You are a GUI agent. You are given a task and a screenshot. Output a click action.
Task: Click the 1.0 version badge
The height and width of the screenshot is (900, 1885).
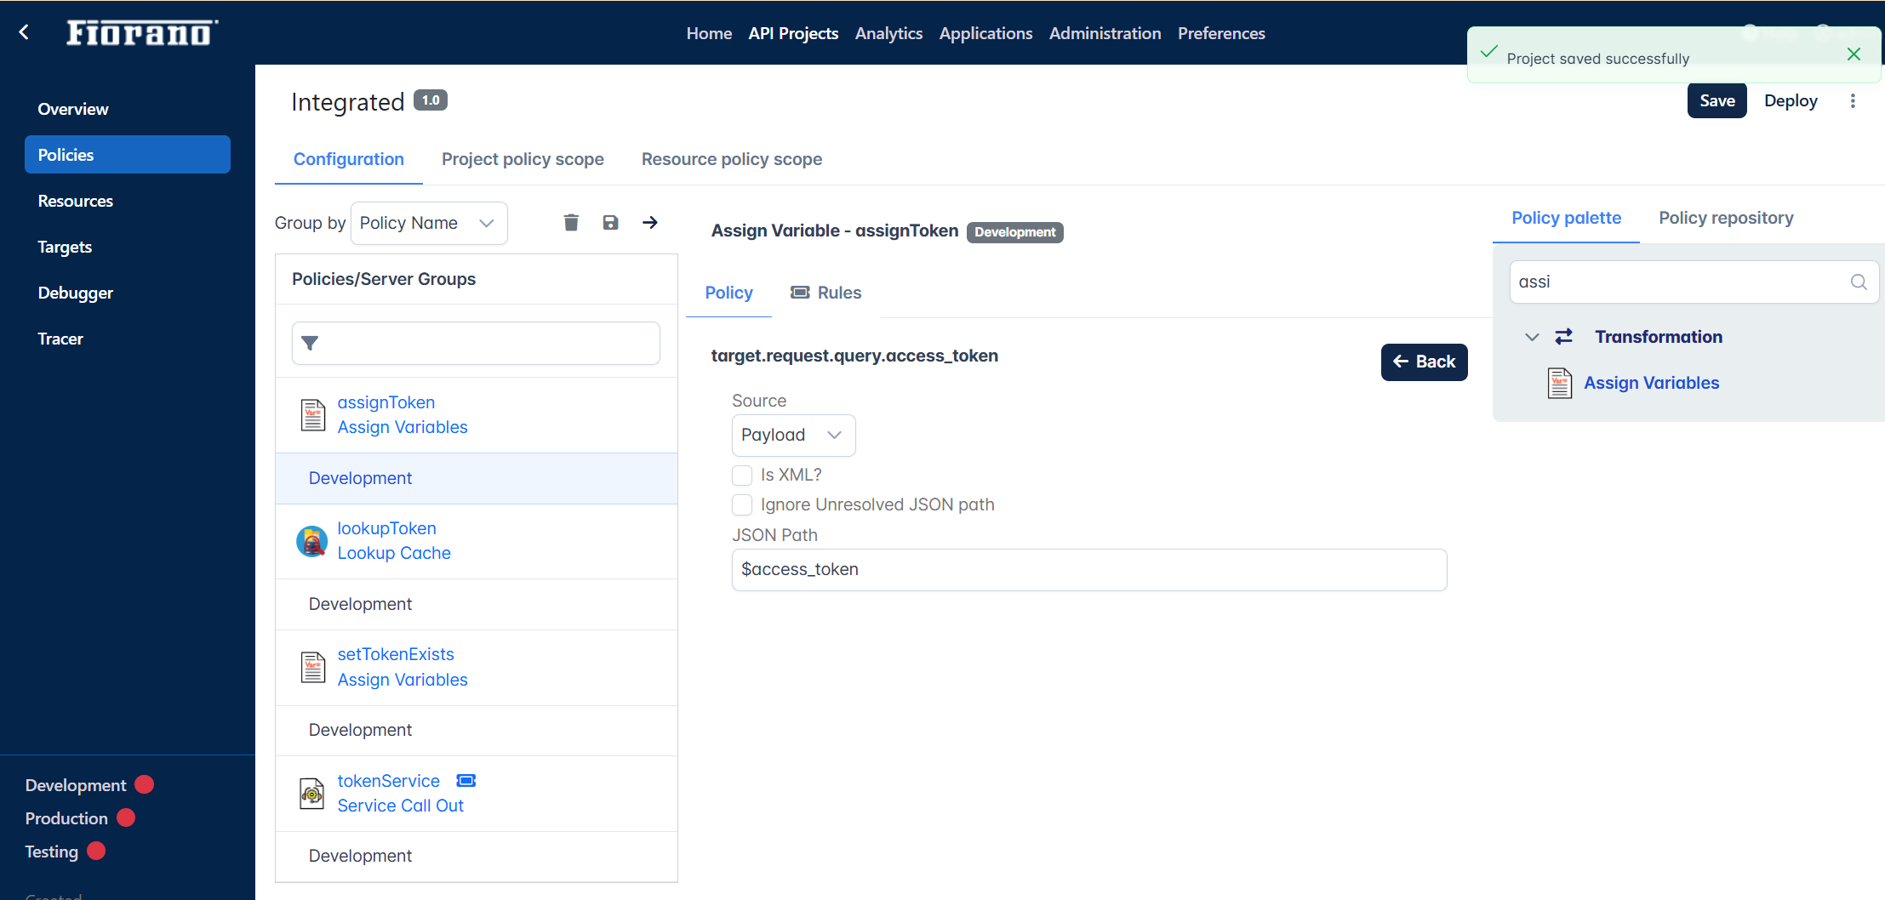coord(431,100)
